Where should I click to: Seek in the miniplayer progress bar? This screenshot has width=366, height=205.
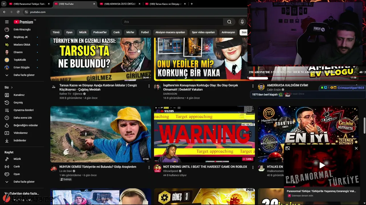tap(322, 187)
